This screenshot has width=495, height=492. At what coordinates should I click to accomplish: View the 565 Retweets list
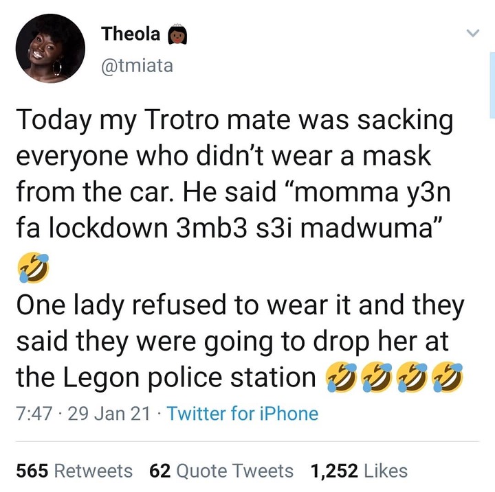pyautogui.click(x=74, y=471)
